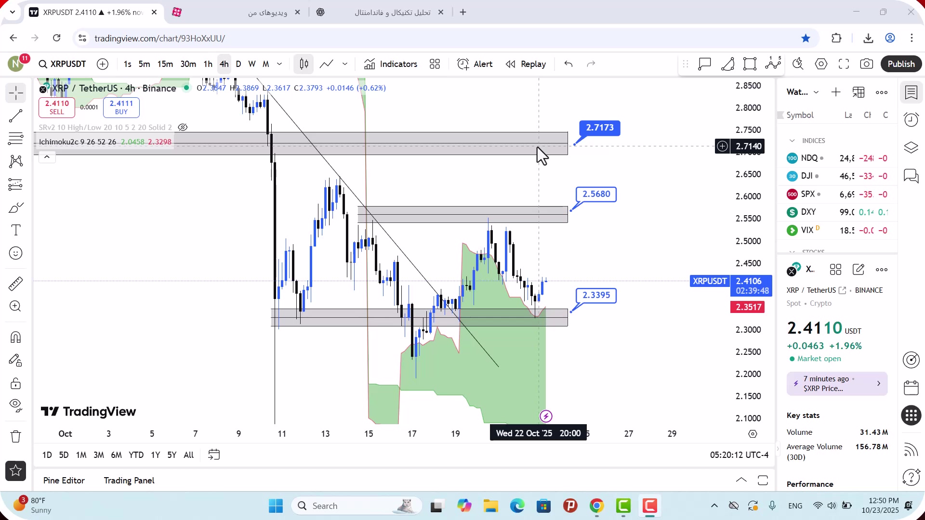Viewport: 925px width, 520px height.
Task: Select the 1M date range
Action: (81, 455)
